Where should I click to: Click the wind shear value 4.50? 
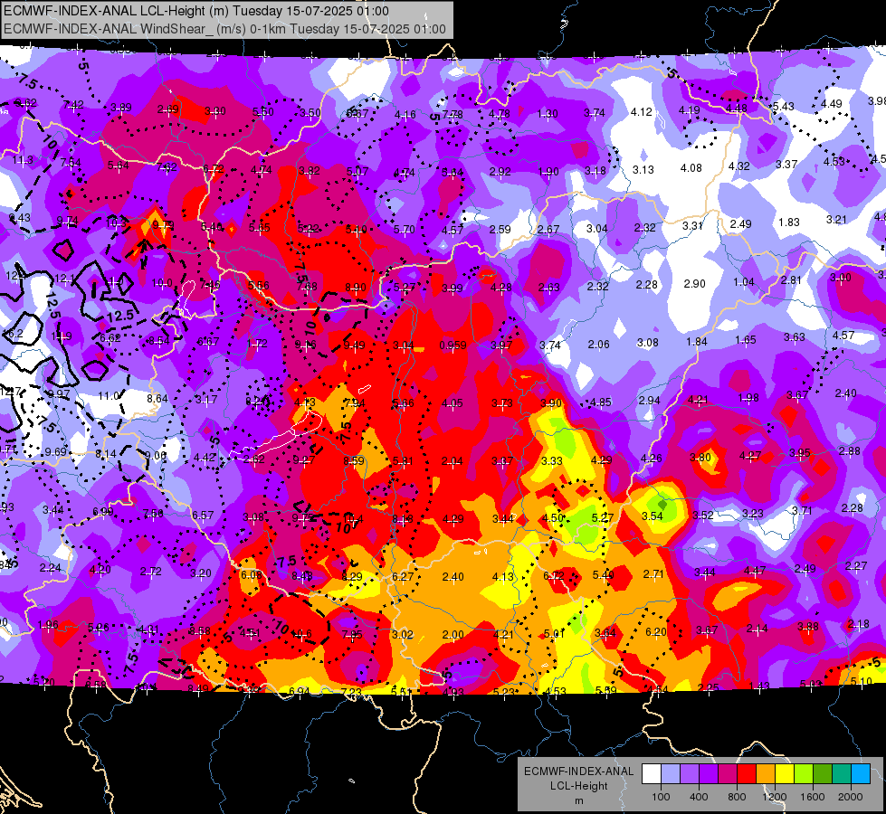click(553, 518)
